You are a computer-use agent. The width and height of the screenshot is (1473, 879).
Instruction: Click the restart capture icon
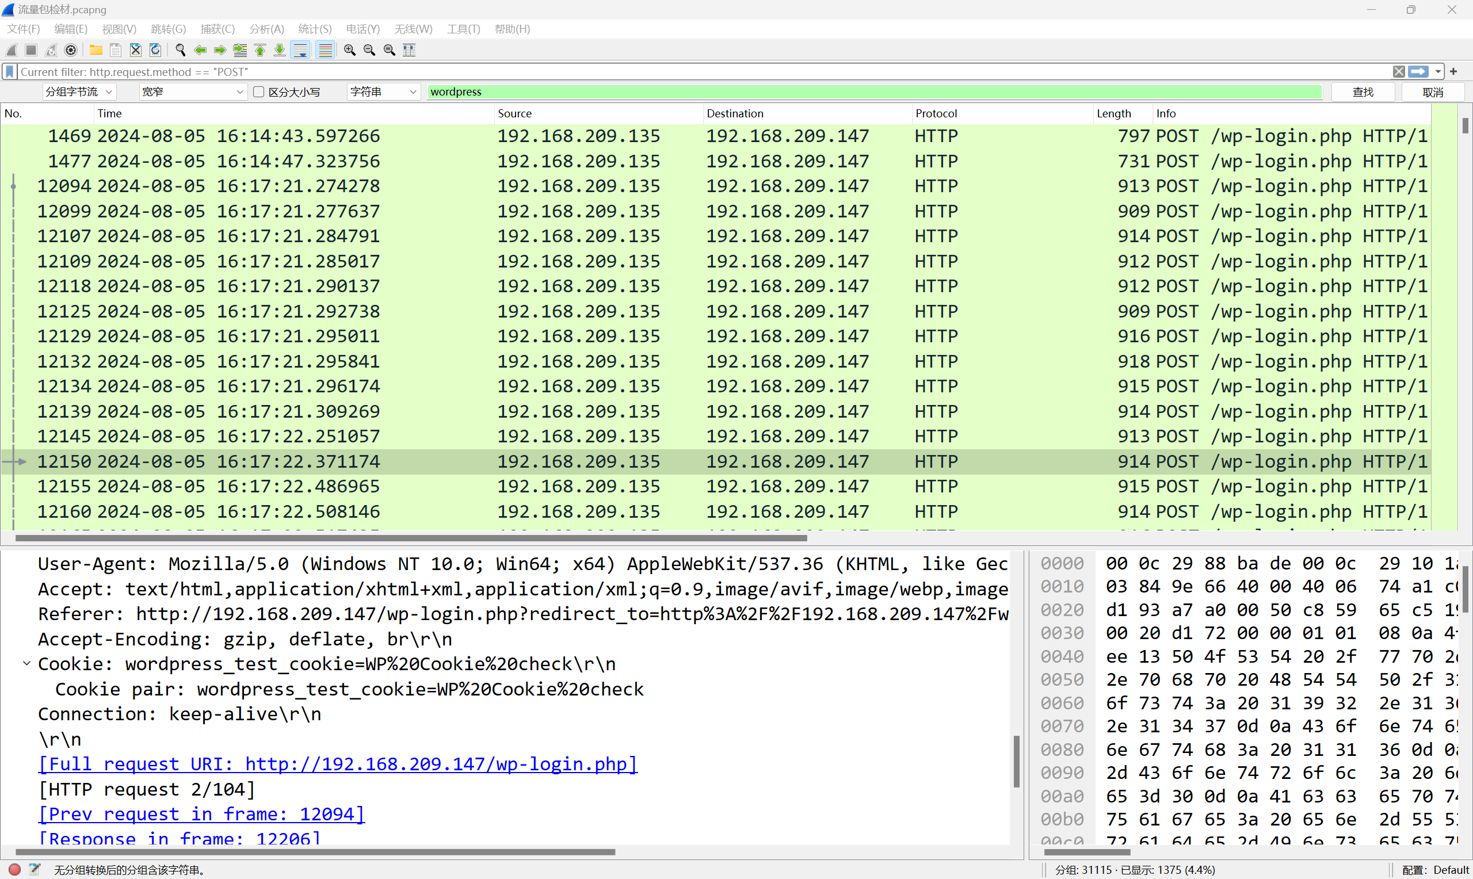52,51
